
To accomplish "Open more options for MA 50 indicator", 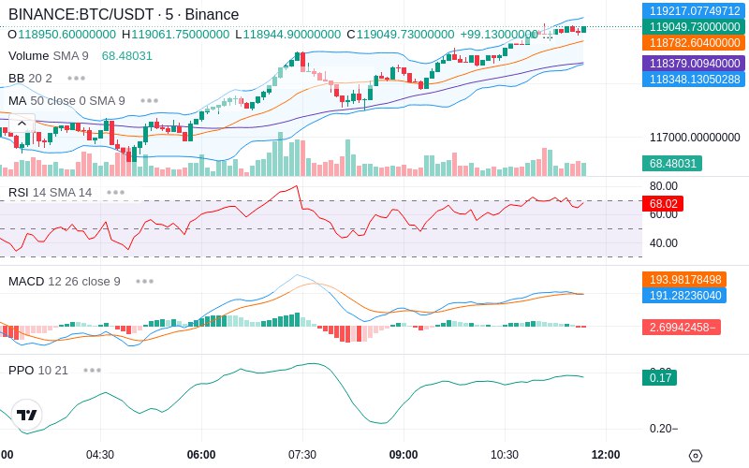I will tap(150, 101).
